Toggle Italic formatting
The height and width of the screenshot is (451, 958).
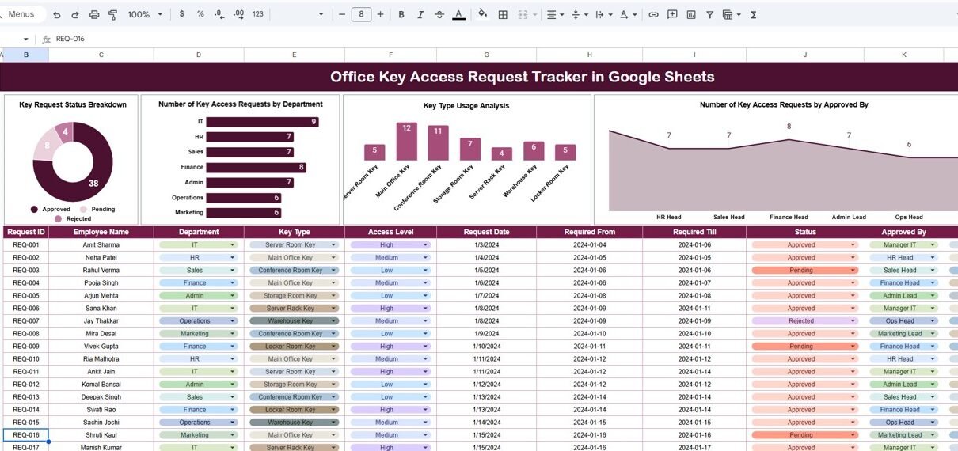(420, 14)
